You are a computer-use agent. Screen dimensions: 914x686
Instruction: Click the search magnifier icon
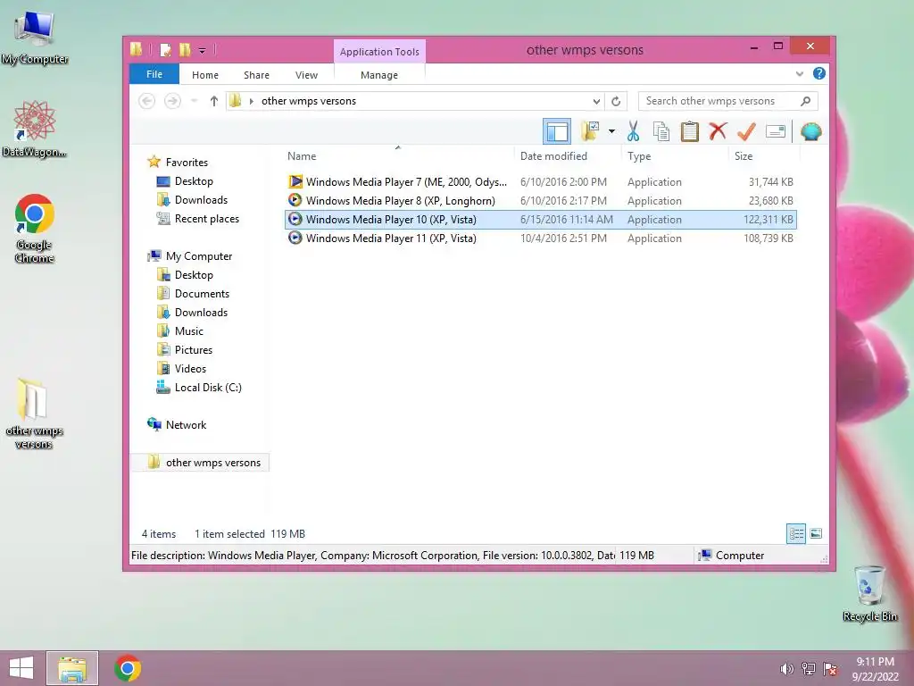[x=806, y=101]
